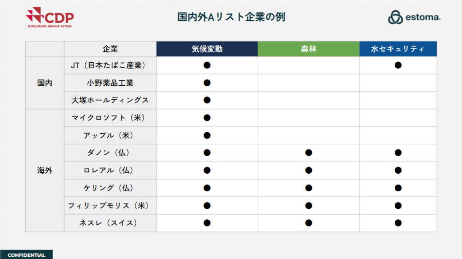Select the 海外 category cell
This screenshot has height=259, width=462.
45,170
